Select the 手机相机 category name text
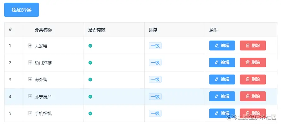 pos(43,113)
